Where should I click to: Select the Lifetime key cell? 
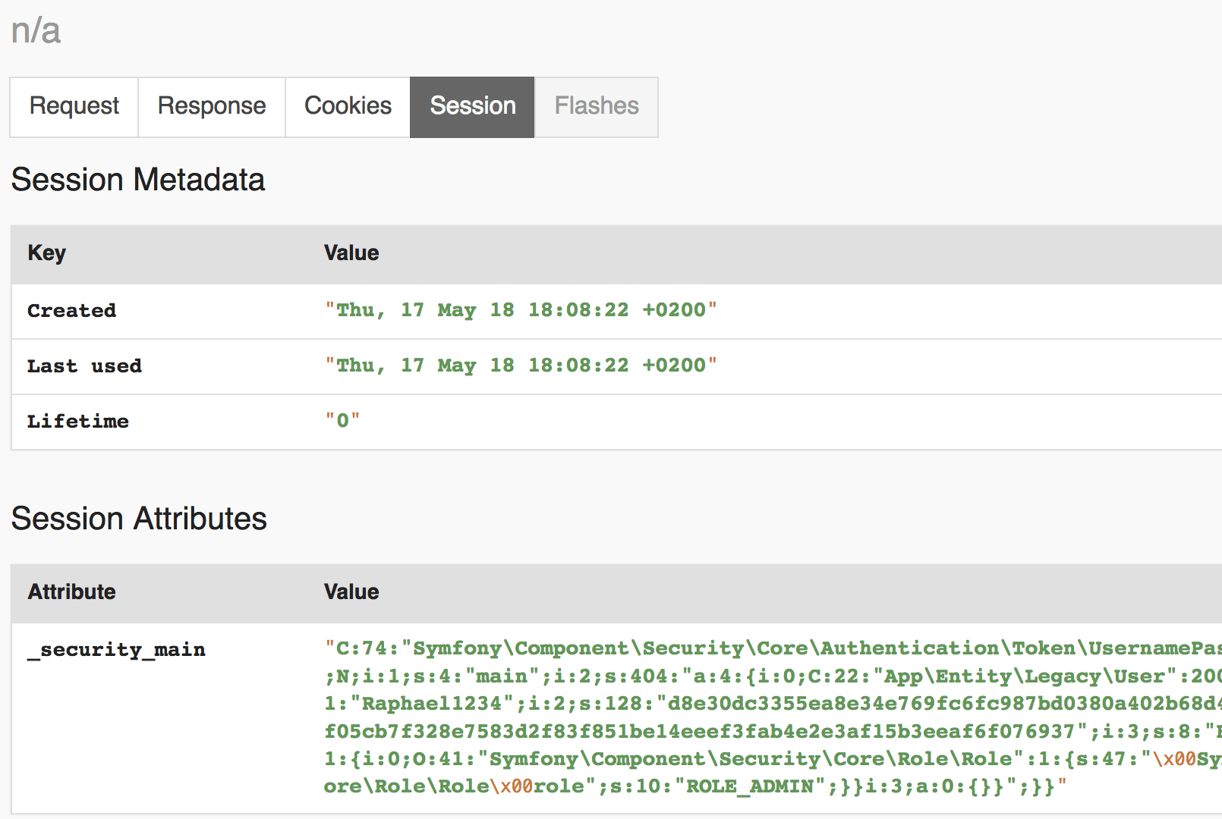click(x=78, y=422)
